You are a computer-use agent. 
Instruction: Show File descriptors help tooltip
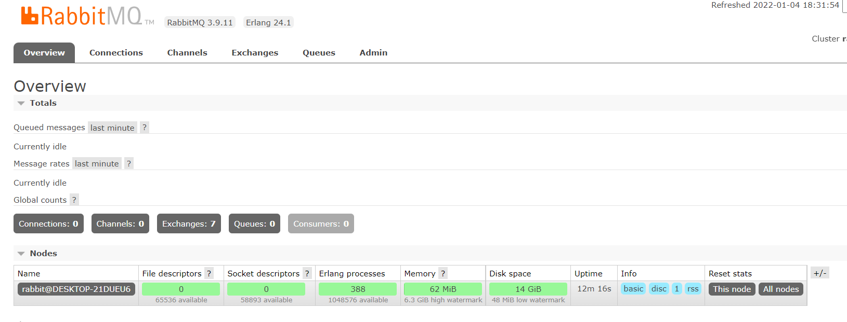[209, 274]
